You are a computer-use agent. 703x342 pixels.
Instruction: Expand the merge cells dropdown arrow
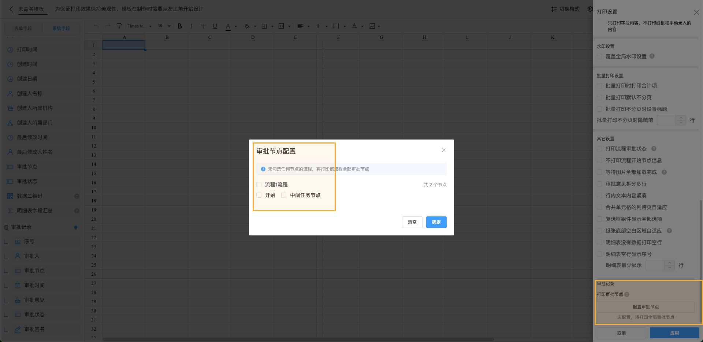(290, 26)
